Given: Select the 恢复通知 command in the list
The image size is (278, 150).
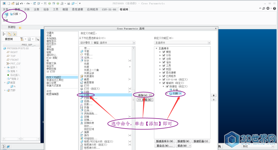Looking at the screenshot, I should pyautogui.click(x=87, y=76).
